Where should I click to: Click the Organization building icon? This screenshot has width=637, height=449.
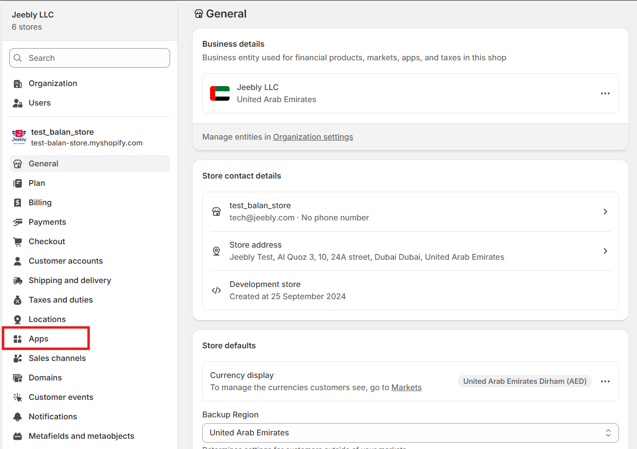[x=18, y=84]
